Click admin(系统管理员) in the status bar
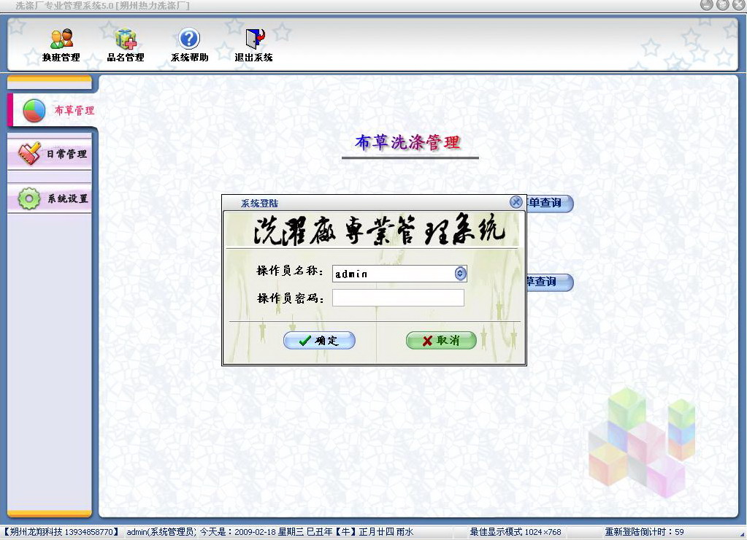This screenshot has width=747, height=540. (161, 532)
